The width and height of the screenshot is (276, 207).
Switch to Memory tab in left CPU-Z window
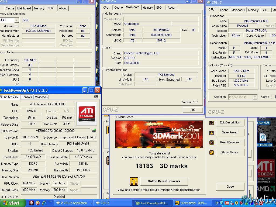coord(39,8)
